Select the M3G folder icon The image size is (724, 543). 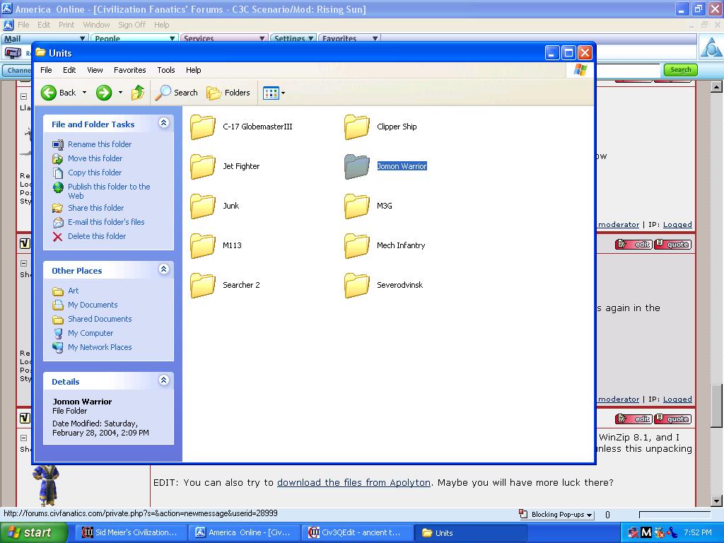pyautogui.click(x=357, y=206)
